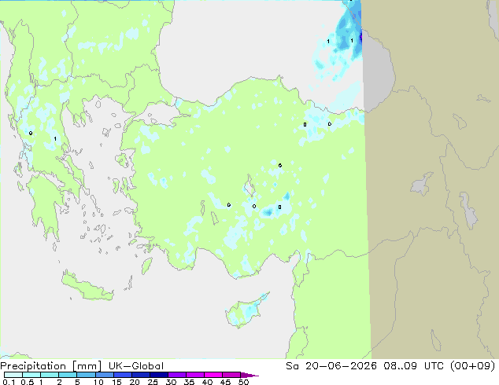Click the 15–20 mm legend color swatch
Image resolution: width=499 pixels, height=385 pixels.
pos(122,375)
